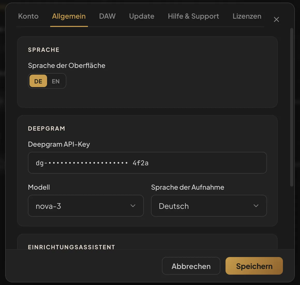Viewport: 300px width, 285px height.
Task: Open the DAW tab
Action: coord(107,16)
